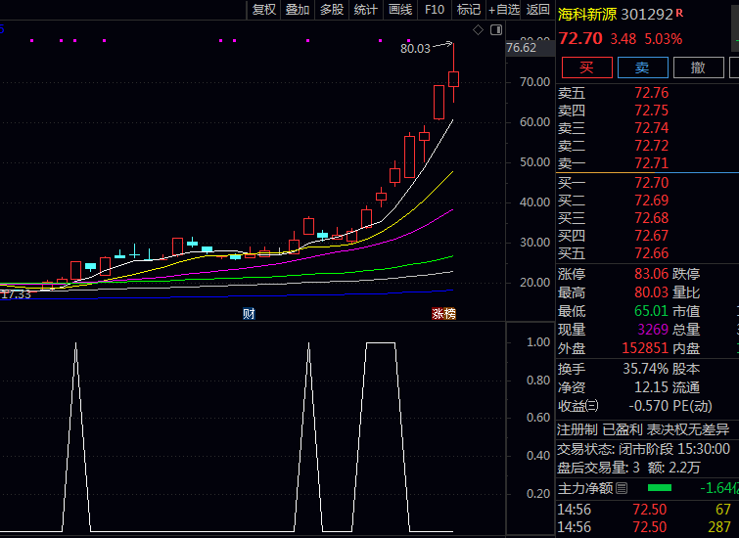
Task: Open the 标记 marker option
Action: (x=469, y=10)
